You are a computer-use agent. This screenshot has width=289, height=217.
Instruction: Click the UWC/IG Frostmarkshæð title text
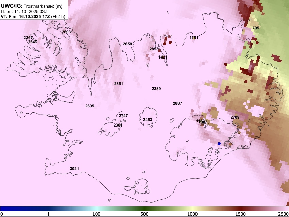pos(32,6)
